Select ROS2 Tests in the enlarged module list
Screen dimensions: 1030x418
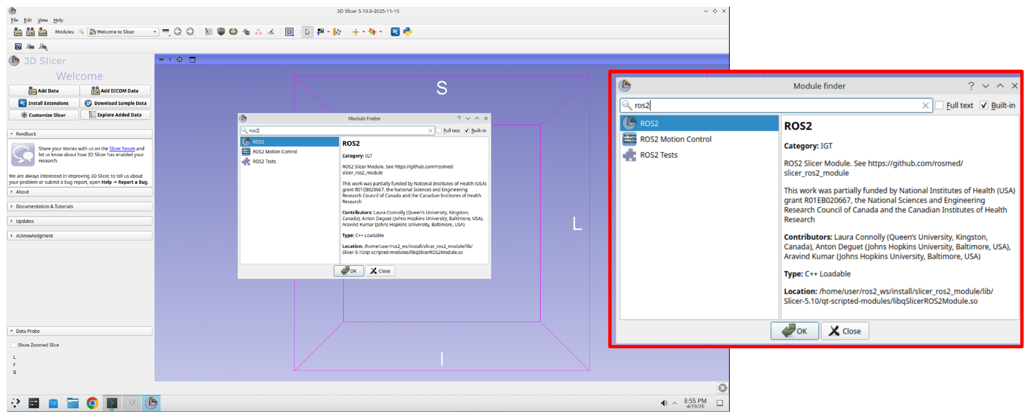click(699, 155)
